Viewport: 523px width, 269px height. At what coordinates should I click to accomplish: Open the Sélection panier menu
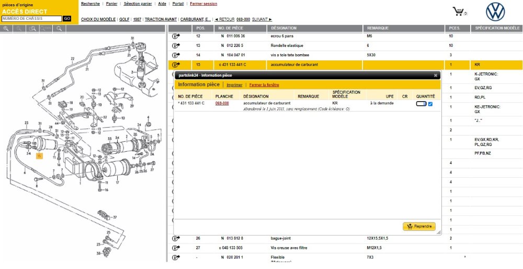click(138, 4)
